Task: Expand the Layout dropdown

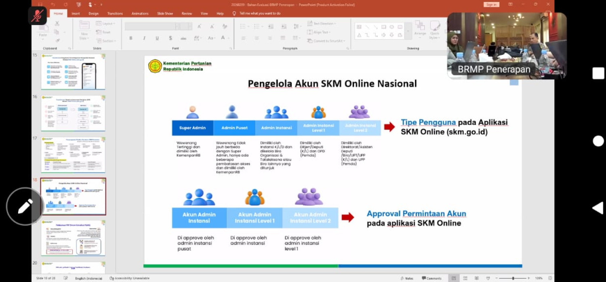Action: pos(105,24)
